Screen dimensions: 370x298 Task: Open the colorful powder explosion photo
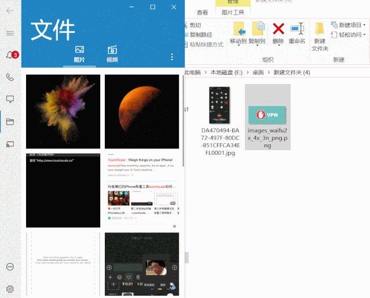tap(63, 111)
